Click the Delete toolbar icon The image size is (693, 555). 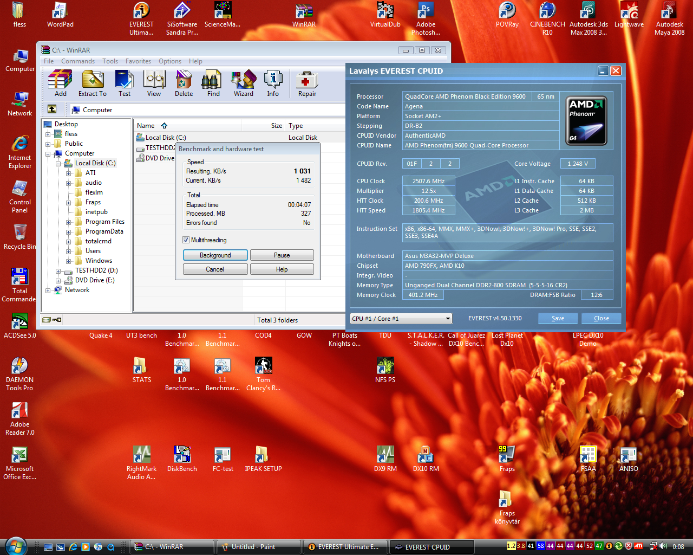point(184,83)
